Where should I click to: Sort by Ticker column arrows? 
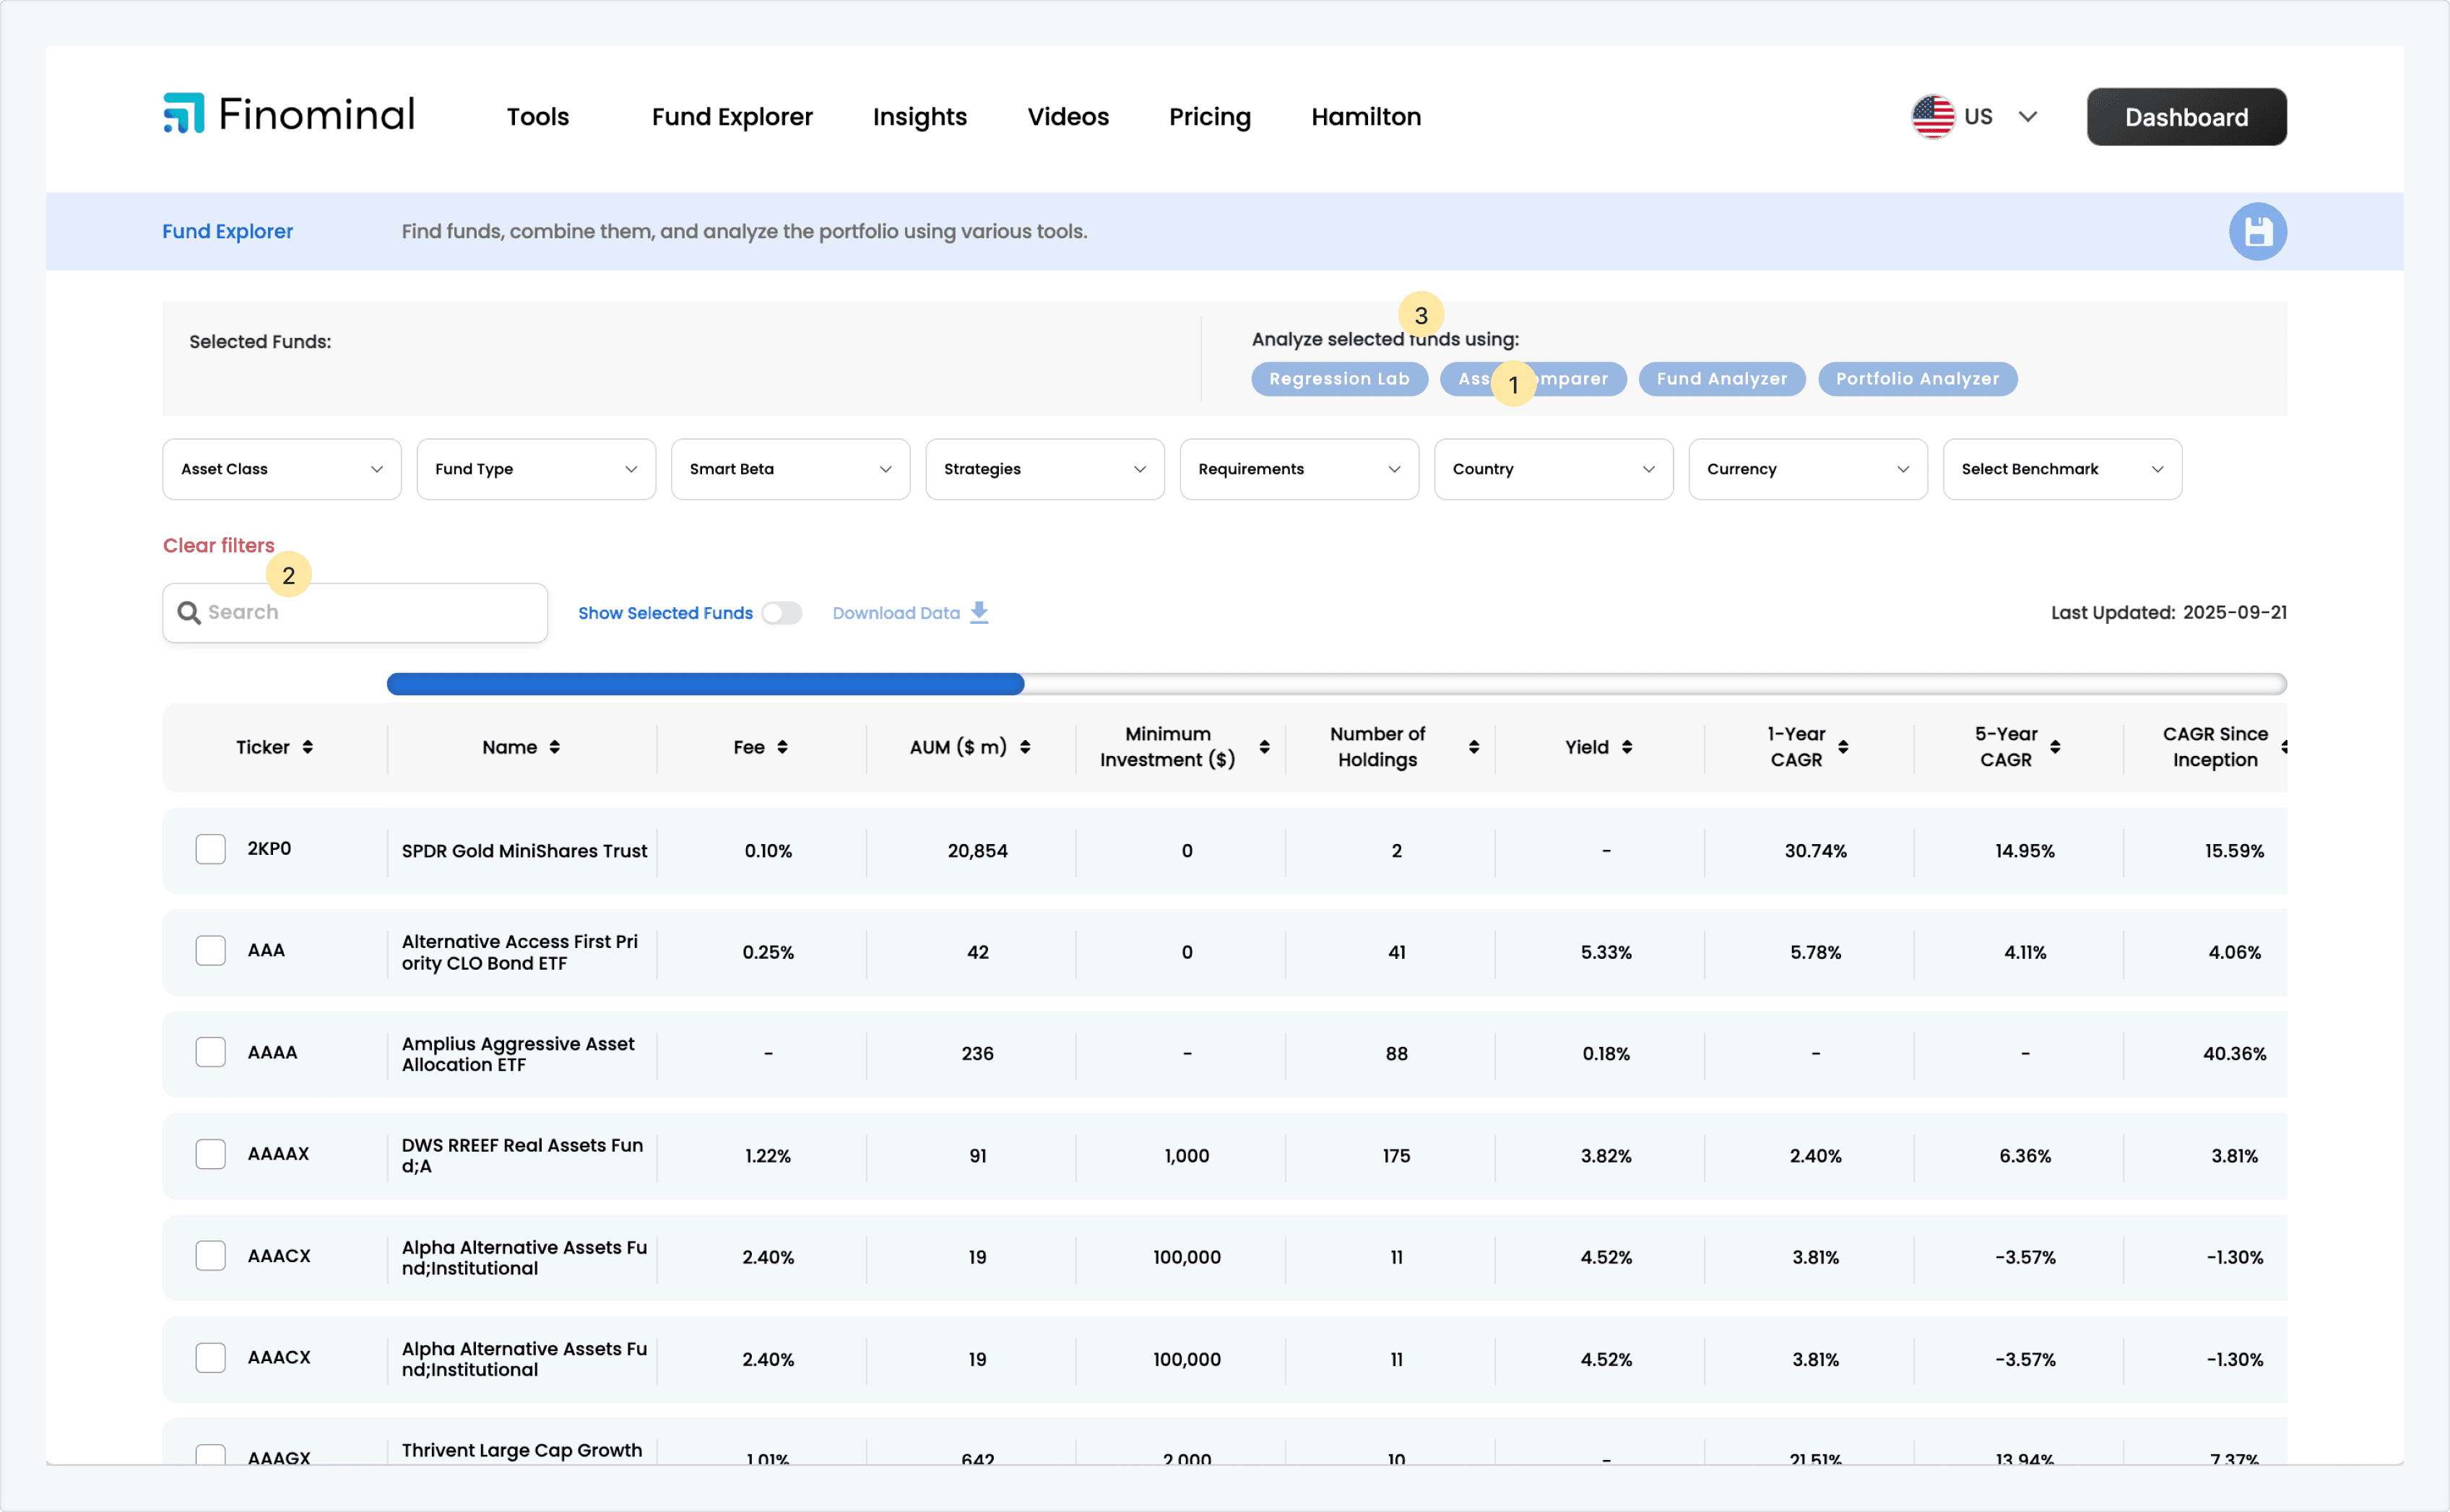[308, 748]
